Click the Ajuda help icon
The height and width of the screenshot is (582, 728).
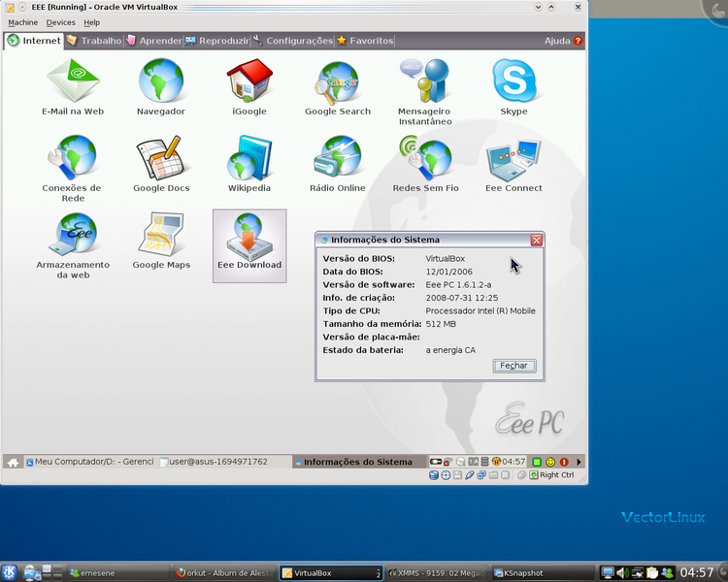pos(579,41)
